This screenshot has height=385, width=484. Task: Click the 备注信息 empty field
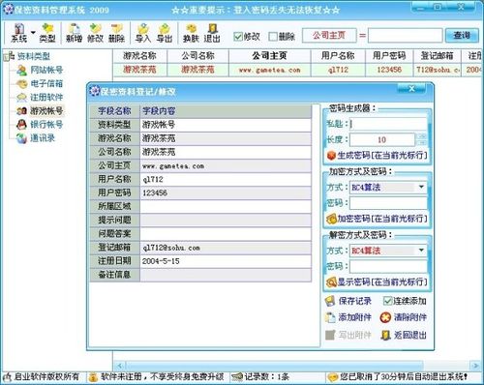point(226,275)
